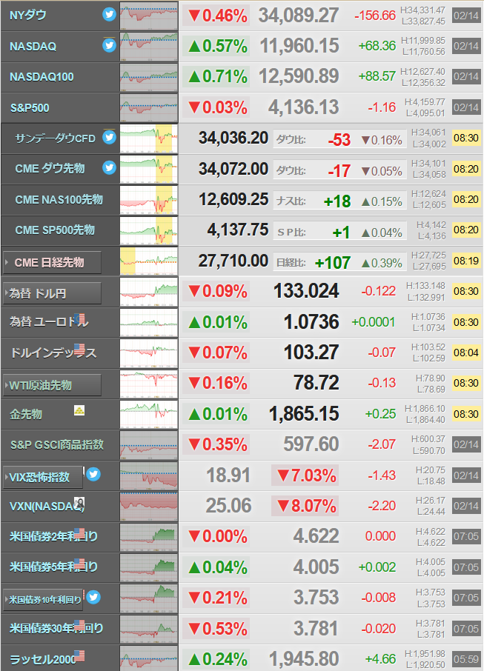
Task: Open the CME ダウ先物 link
Action: [50, 169]
